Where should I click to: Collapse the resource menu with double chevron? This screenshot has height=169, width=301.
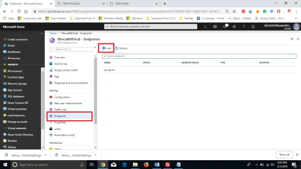pos(95,47)
